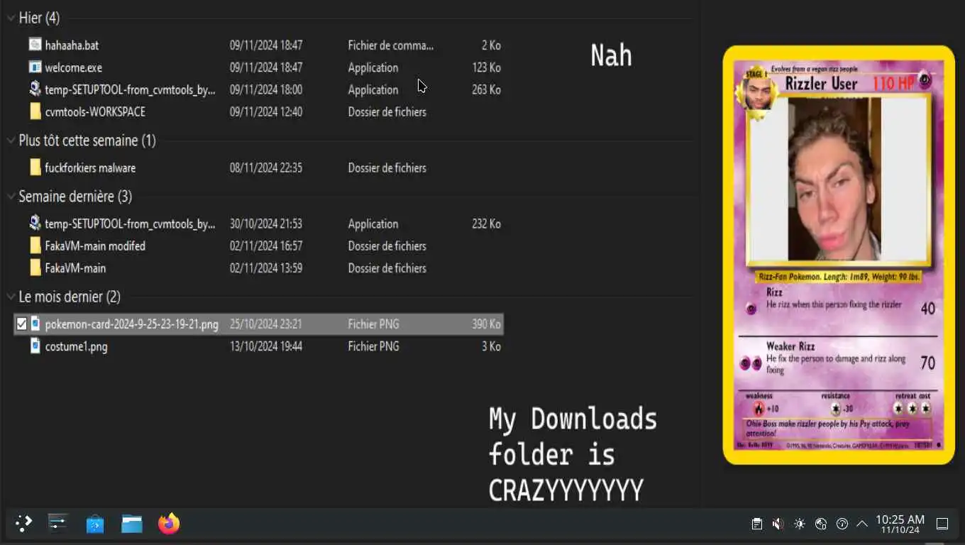Click the muted volume tray icon
Screen dimensions: 965x545
[x=778, y=524]
